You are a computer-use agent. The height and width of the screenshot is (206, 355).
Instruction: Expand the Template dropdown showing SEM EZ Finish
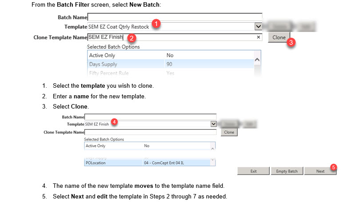click(213, 124)
